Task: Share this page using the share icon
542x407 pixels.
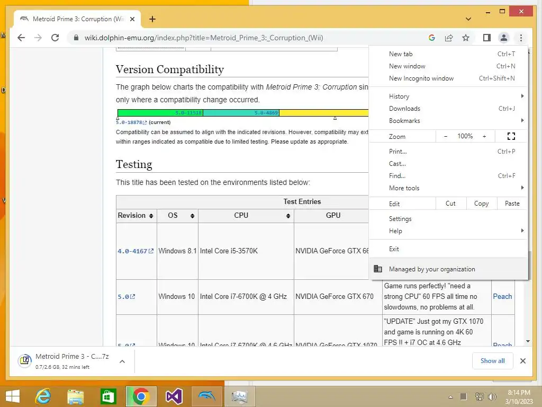Action: click(449, 38)
